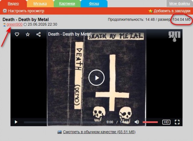Click the ЯП logo in player

(x=174, y=37)
